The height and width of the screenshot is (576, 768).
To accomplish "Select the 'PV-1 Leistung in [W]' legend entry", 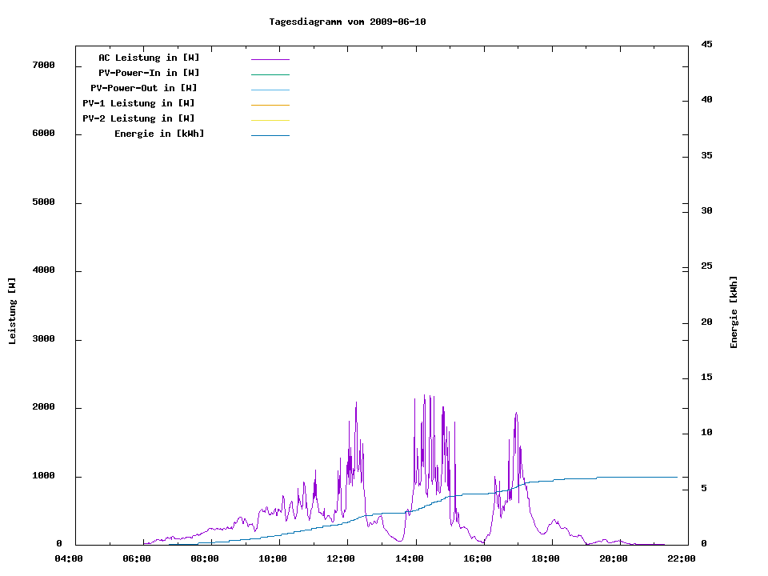I will (x=138, y=103).
